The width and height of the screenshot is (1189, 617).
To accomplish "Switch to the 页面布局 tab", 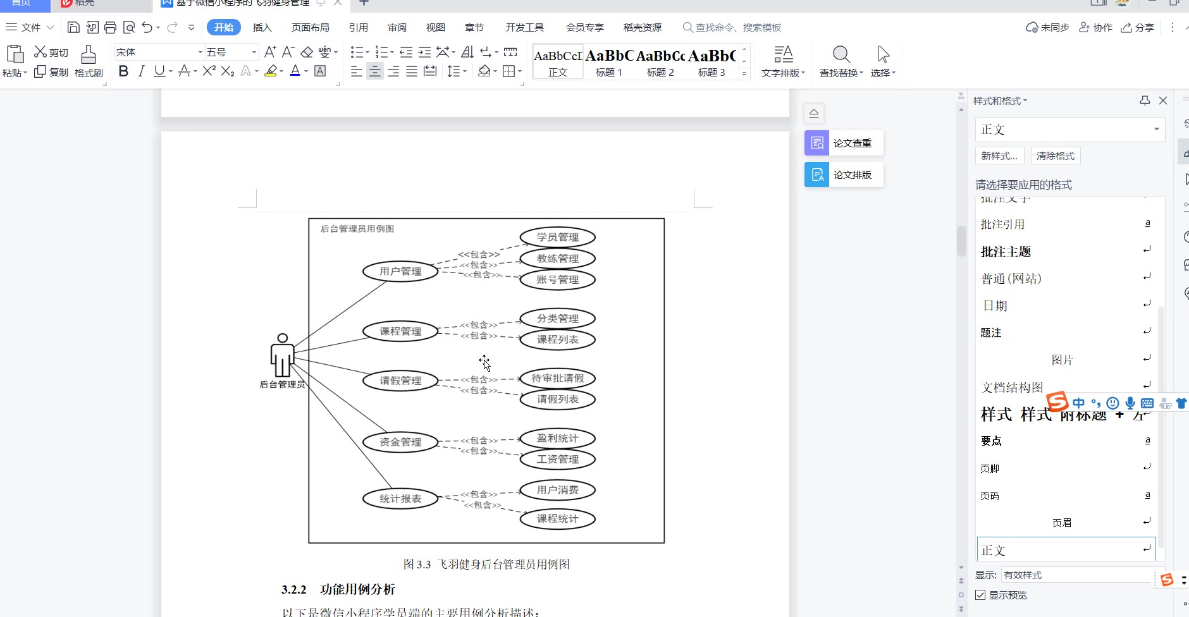I will (310, 27).
